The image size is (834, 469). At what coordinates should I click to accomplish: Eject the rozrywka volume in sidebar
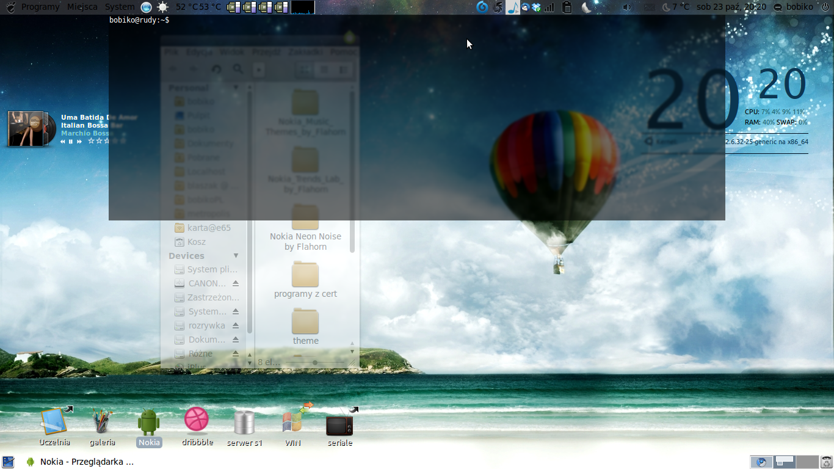[236, 326]
